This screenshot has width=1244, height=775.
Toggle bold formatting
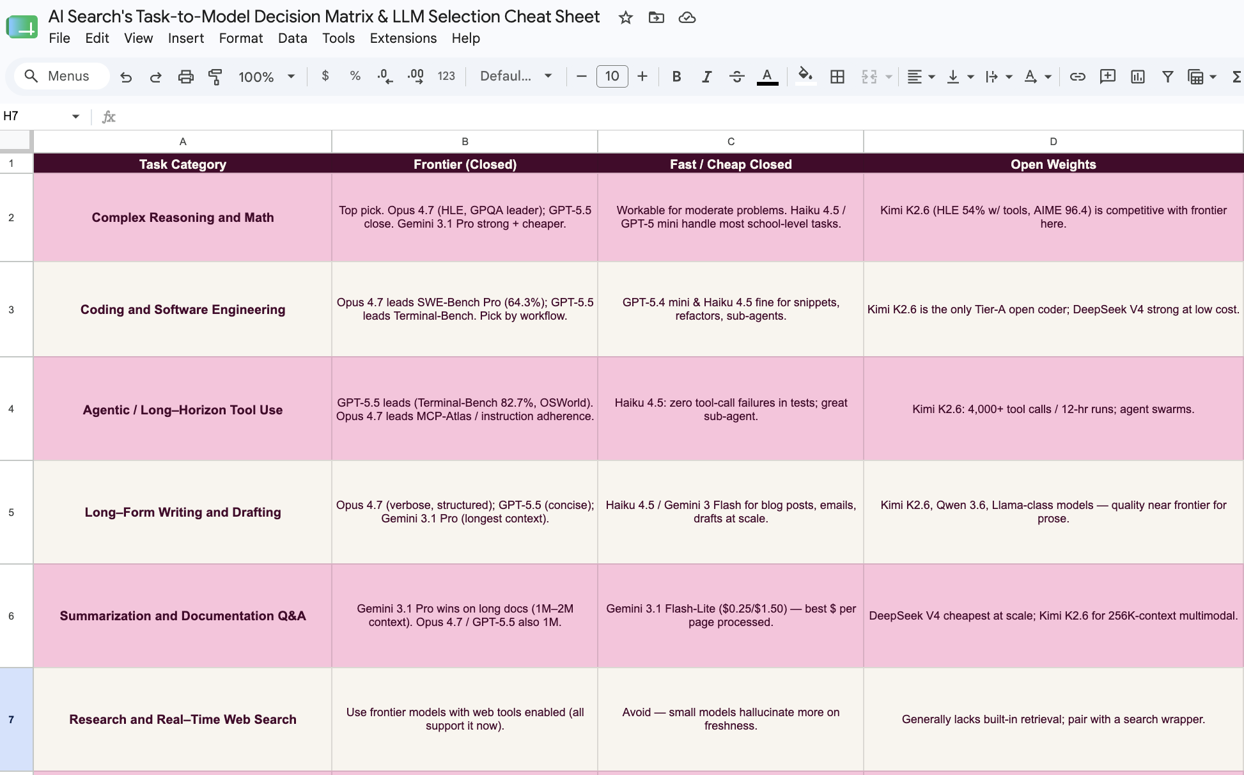pyautogui.click(x=676, y=77)
